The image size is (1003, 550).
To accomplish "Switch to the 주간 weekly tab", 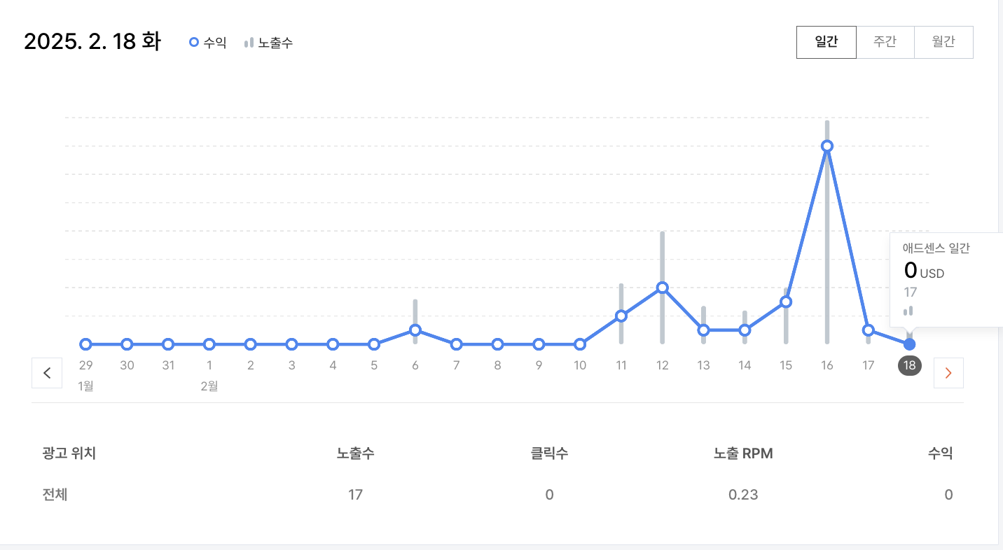I will (x=885, y=42).
